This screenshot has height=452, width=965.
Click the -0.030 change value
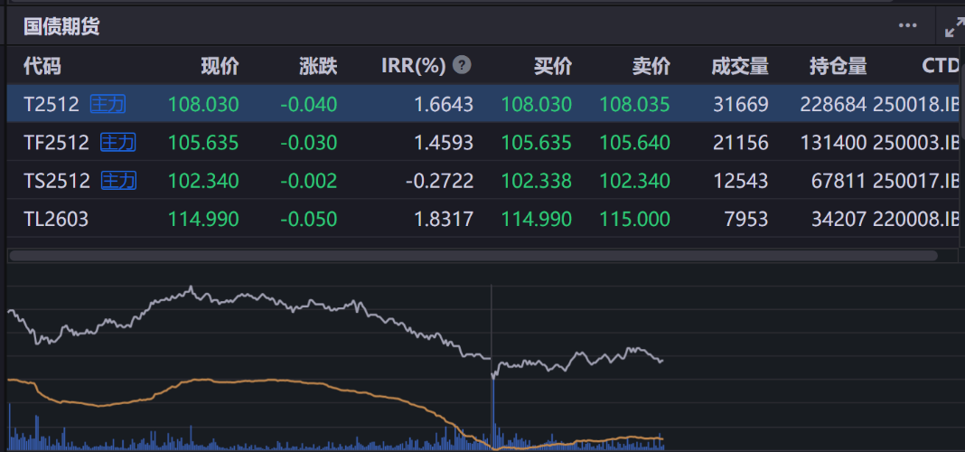click(309, 142)
